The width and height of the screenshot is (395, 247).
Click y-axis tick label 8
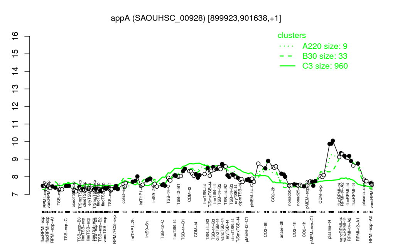point(15,177)
